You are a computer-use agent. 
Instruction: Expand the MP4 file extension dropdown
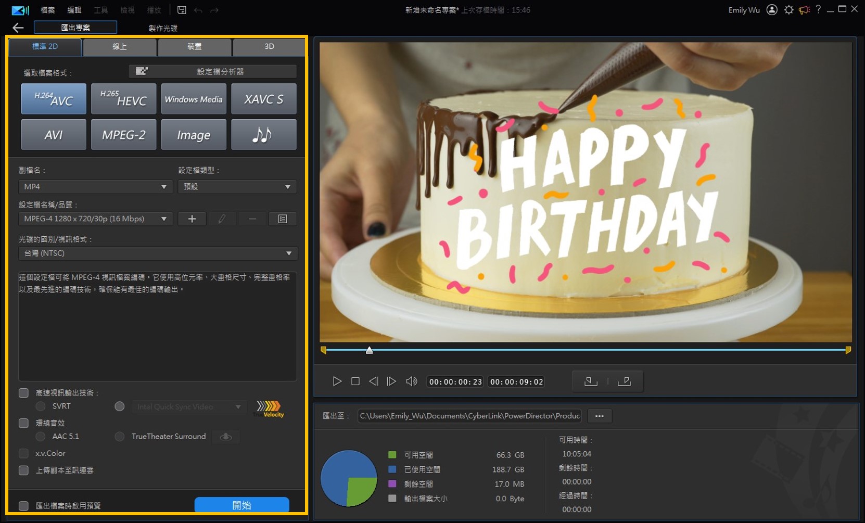pos(95,187)
